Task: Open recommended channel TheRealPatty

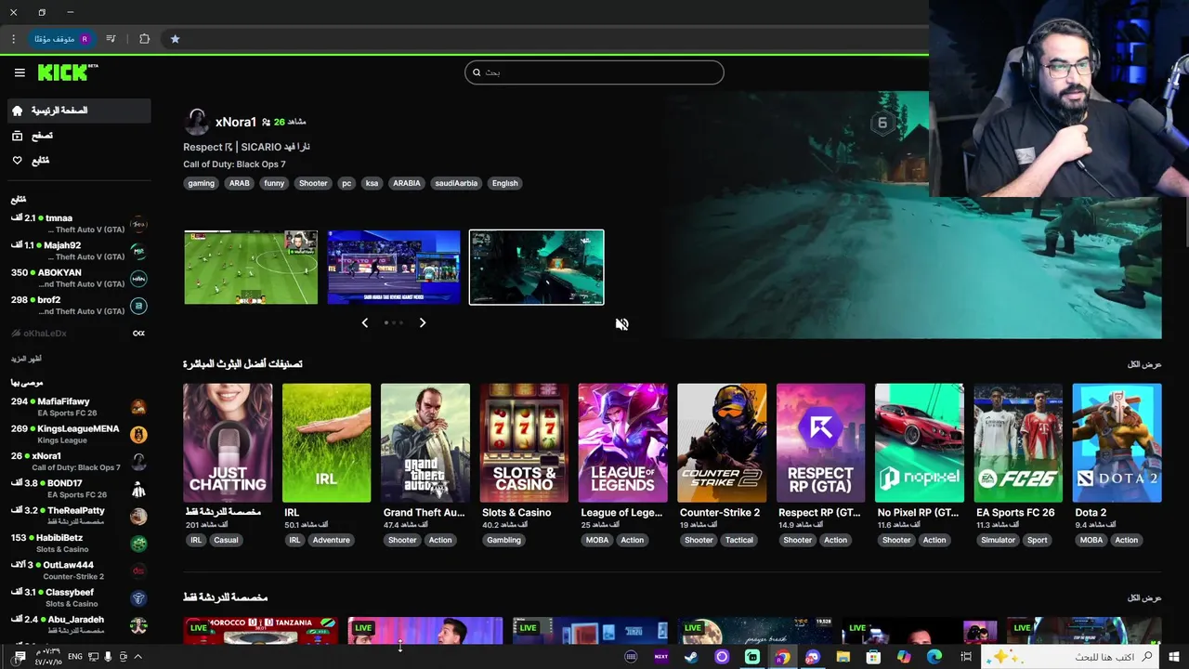Action: [78, 516]
